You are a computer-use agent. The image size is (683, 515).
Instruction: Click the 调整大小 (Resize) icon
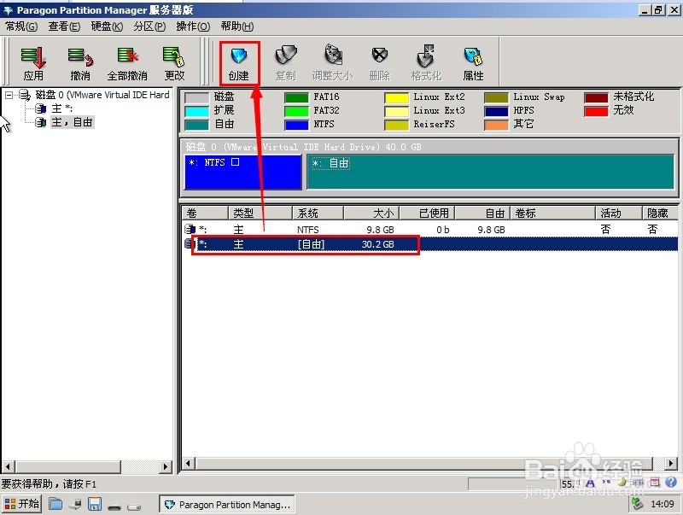(x=332, y=62)
